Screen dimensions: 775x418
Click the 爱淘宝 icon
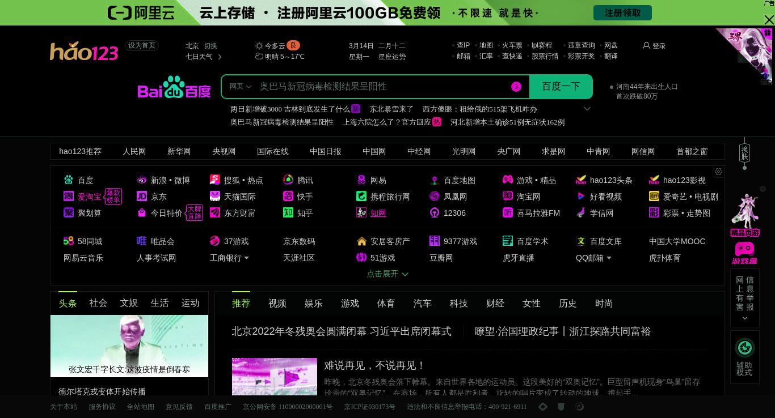[x=69, y=197]
